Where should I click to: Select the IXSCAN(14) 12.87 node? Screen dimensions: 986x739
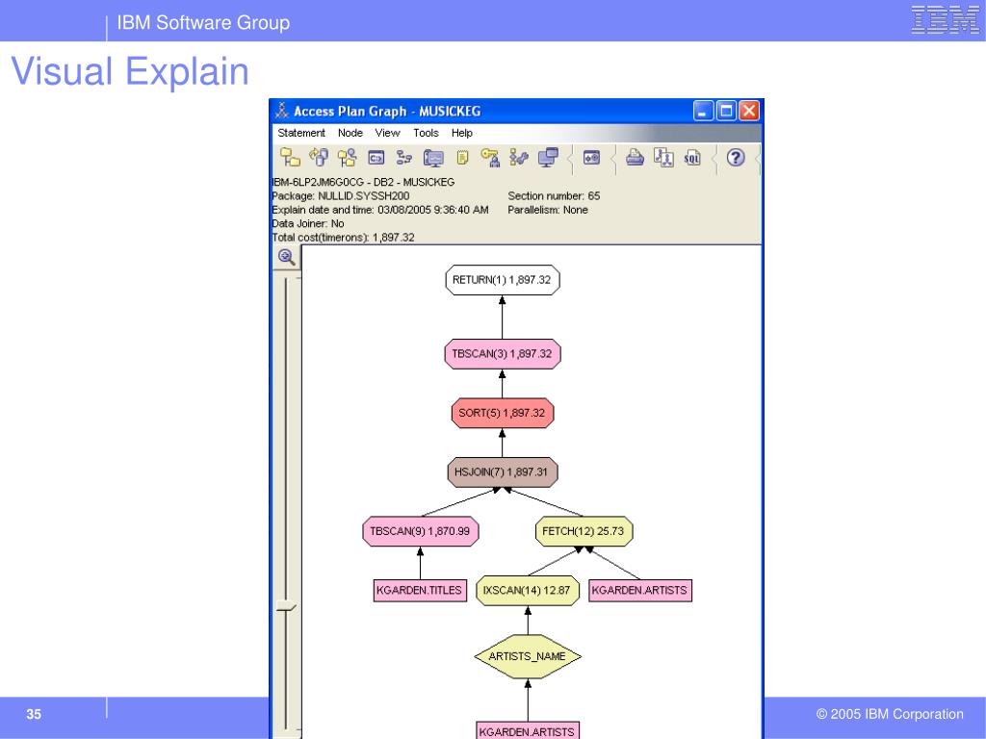click(x=527, y=591)
